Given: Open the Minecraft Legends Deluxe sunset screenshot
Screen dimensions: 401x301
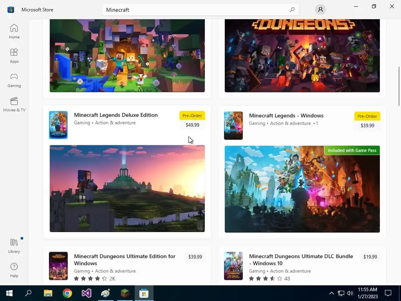Looking at the screenshot, I should pyautogui.click(x=127, y=189).
